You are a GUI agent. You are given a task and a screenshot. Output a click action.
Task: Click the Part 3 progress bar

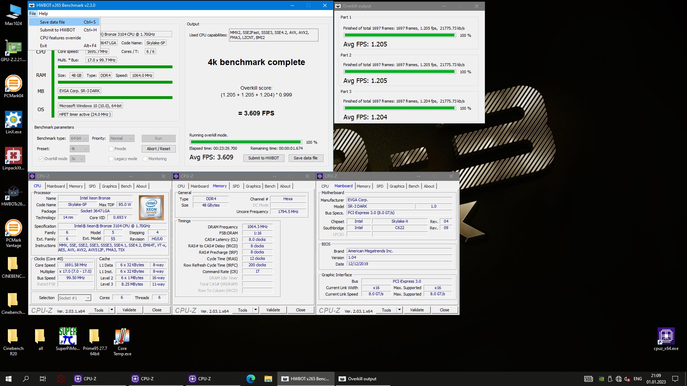point(399,108)
